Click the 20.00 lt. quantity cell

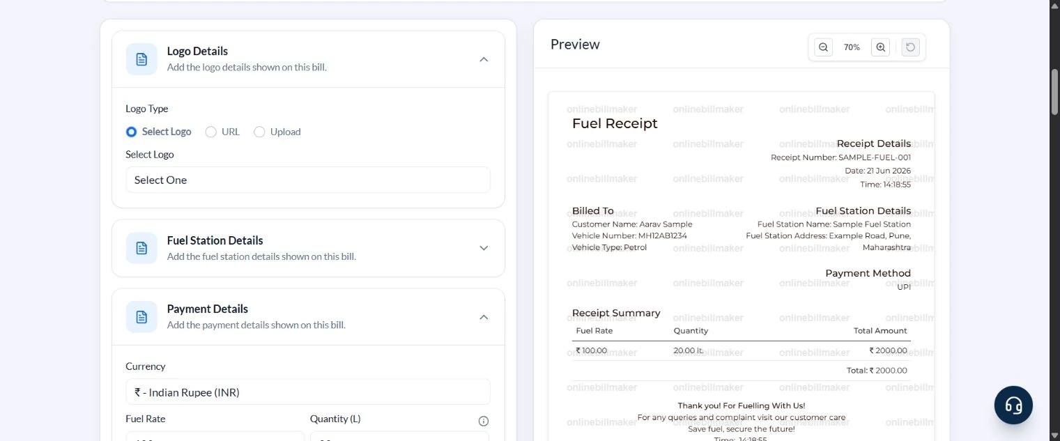tap(689, 350)
